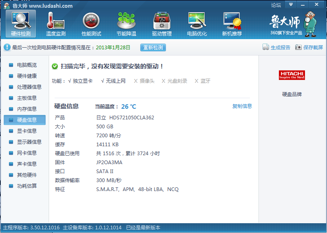Image resolution: width=327 pixels, height=233 pixels.
Task: Select 内存信息 in the sidebar
Action: pyautogui.click(x=24, y=109)
